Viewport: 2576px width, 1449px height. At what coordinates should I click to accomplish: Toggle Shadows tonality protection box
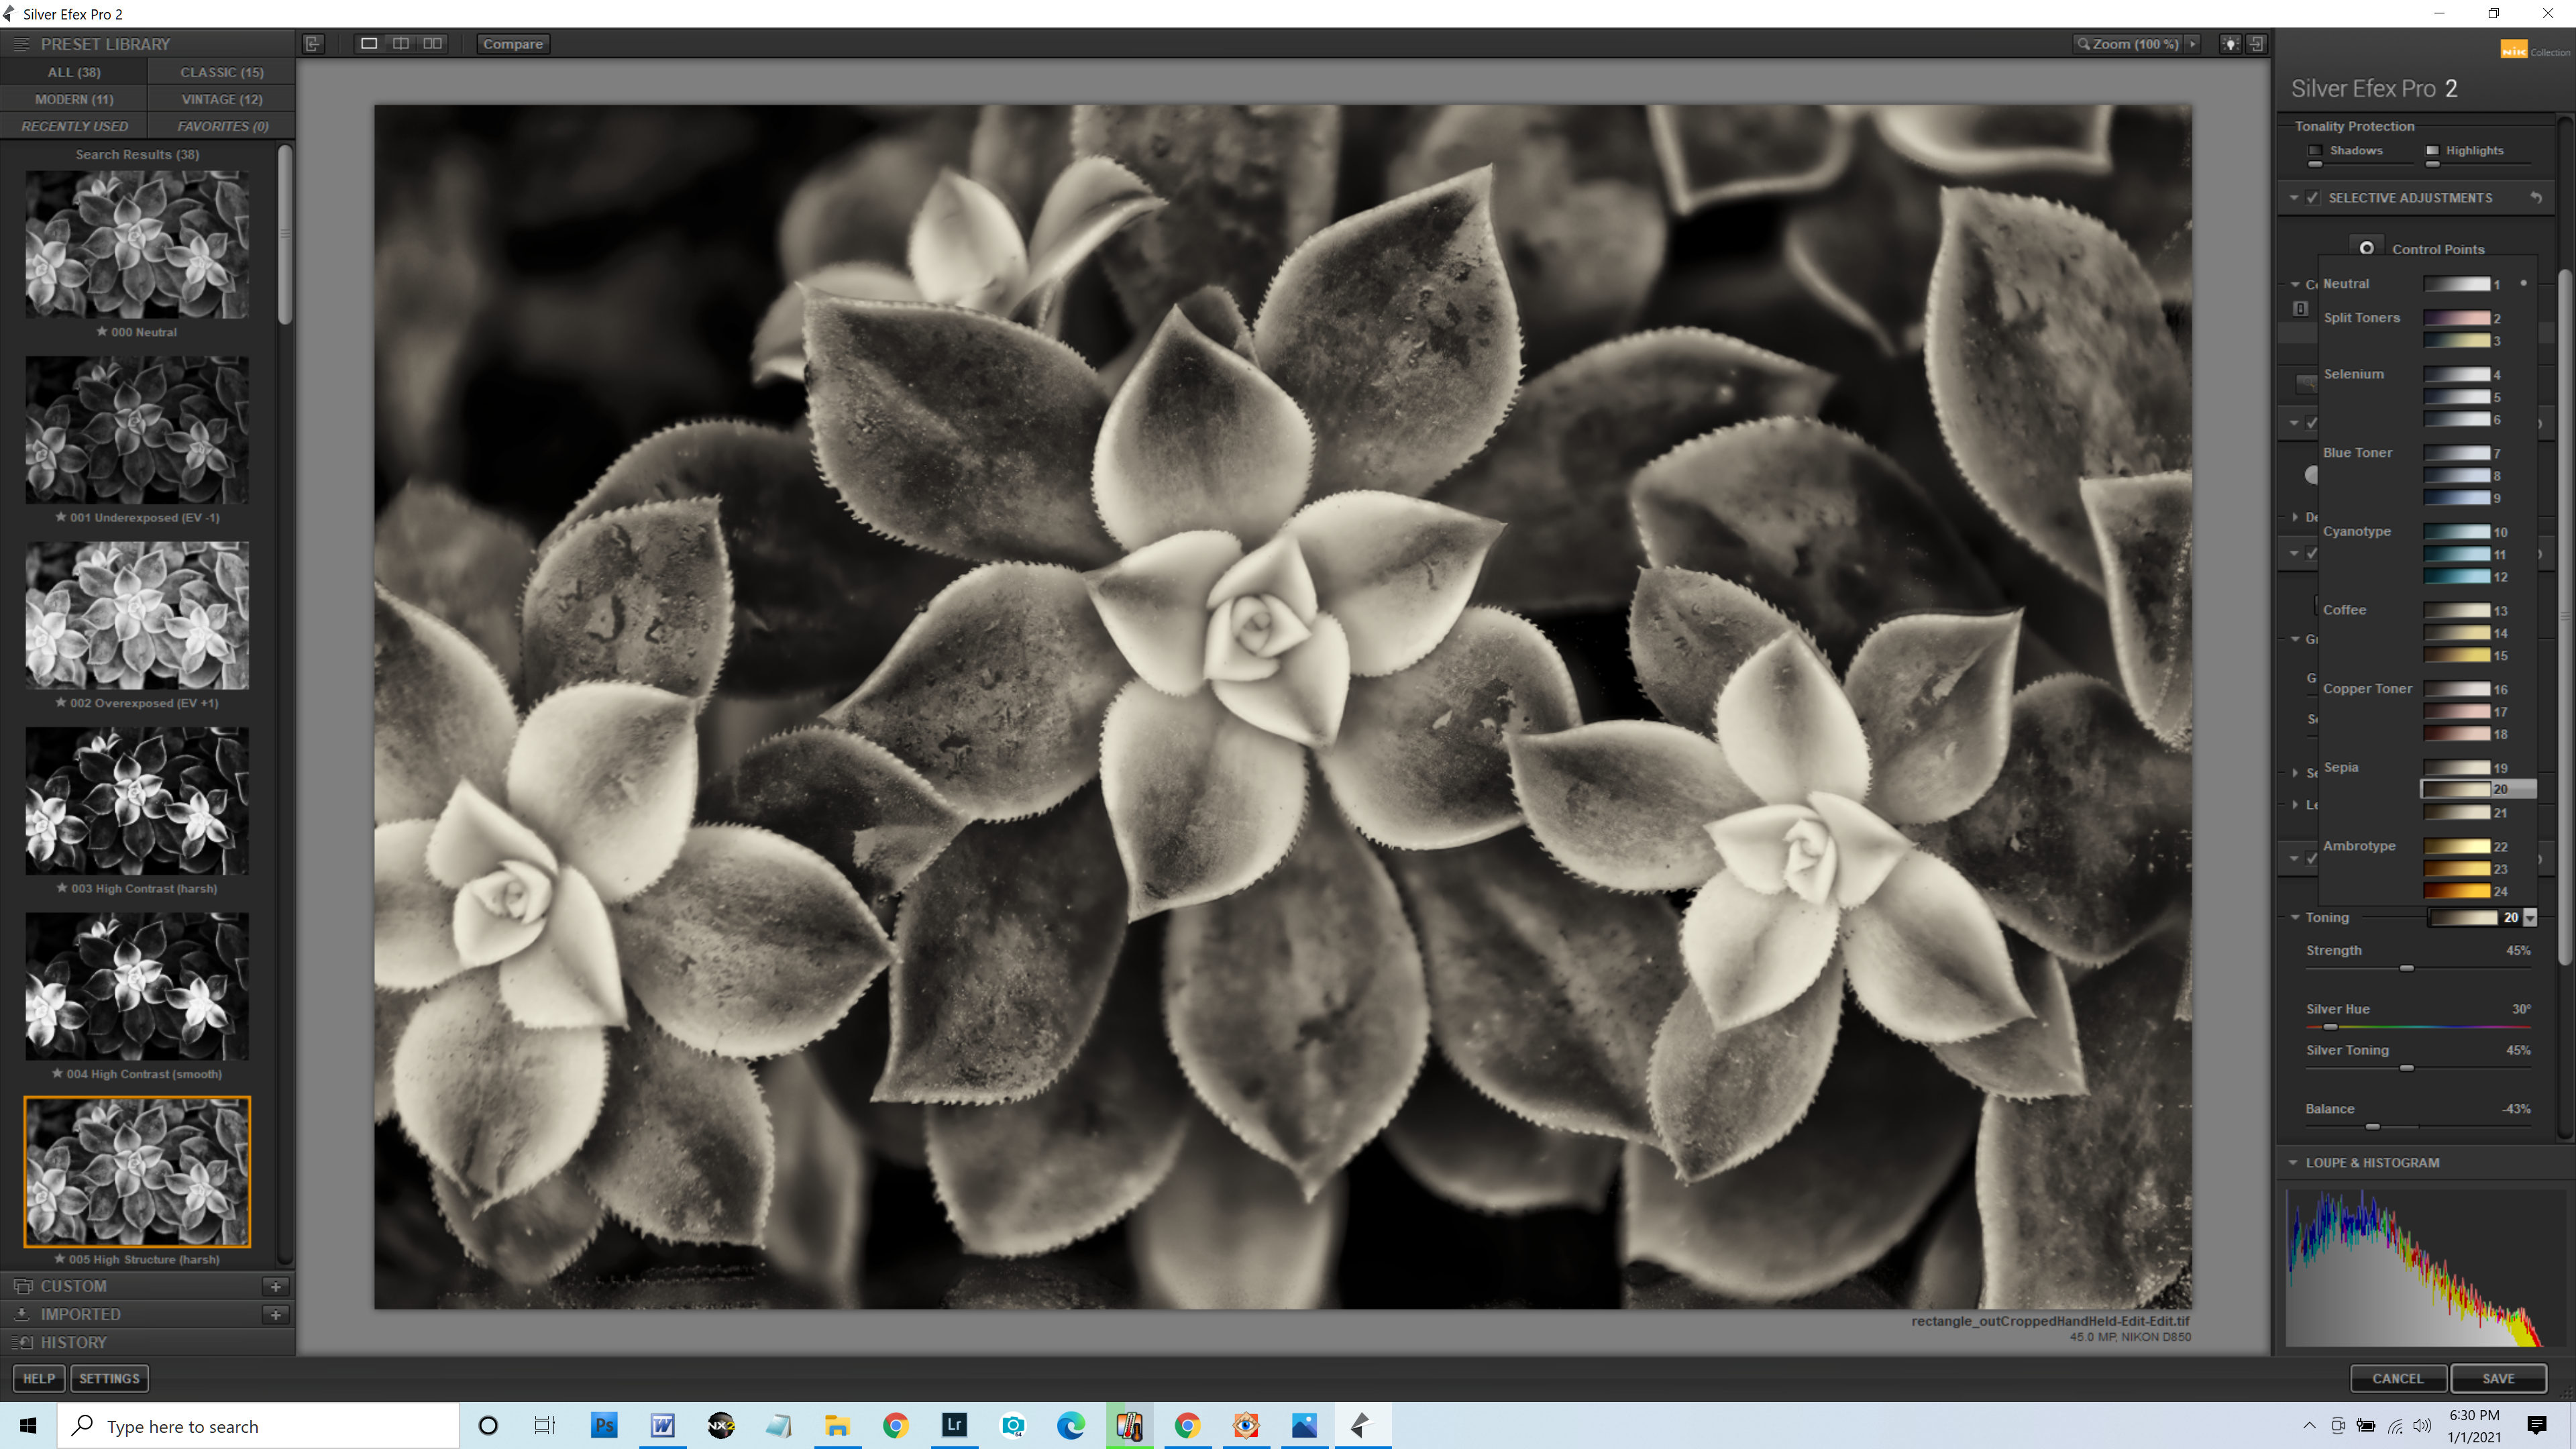click(x=2315, y=151)
